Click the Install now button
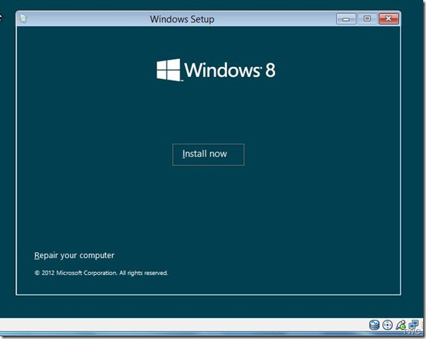 (x=208, y=154)
